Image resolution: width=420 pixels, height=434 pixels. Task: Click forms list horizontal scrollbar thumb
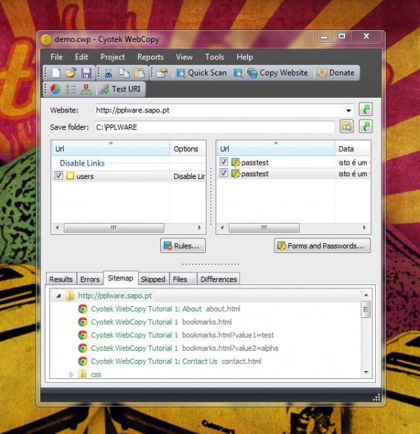[x=264, y=228]
